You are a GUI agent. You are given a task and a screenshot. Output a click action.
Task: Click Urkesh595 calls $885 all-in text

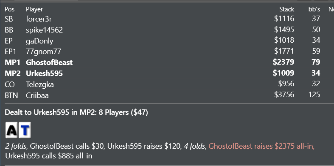coord(49,156)
